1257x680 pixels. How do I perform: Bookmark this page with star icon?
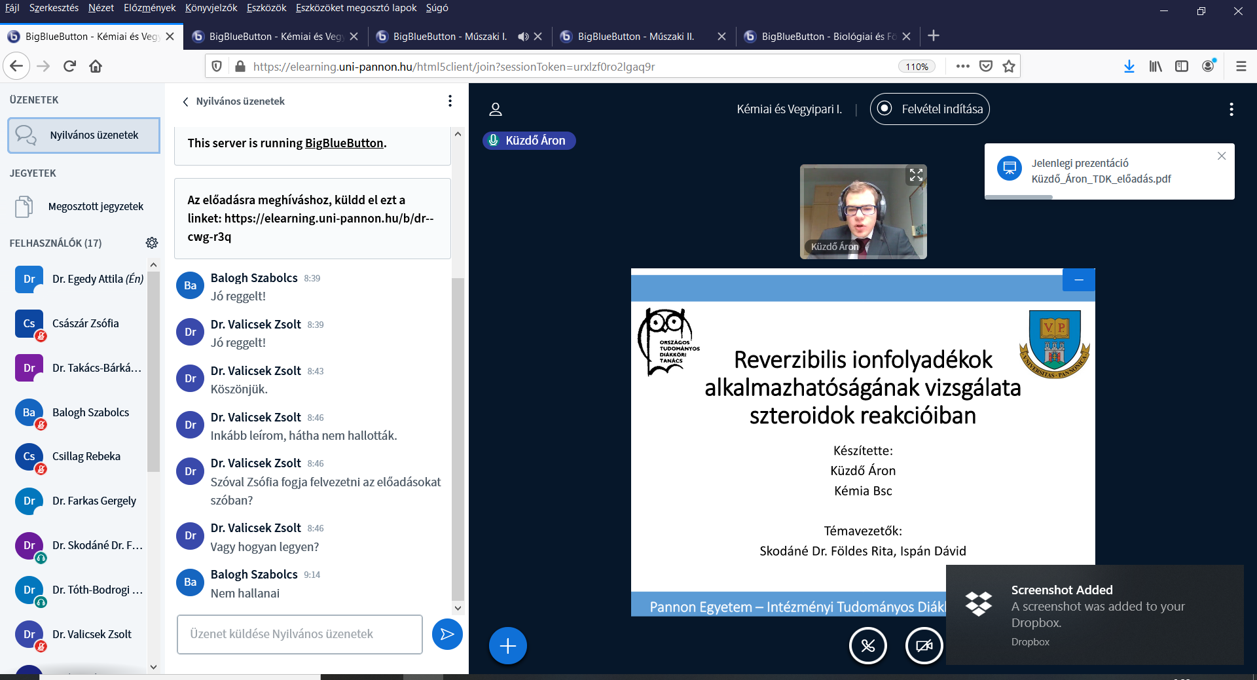pos(1009,66)
